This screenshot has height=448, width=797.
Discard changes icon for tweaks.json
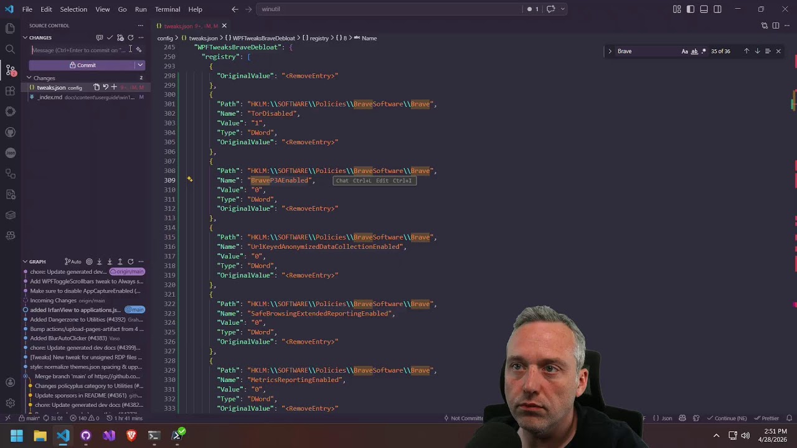pos(105,87)
